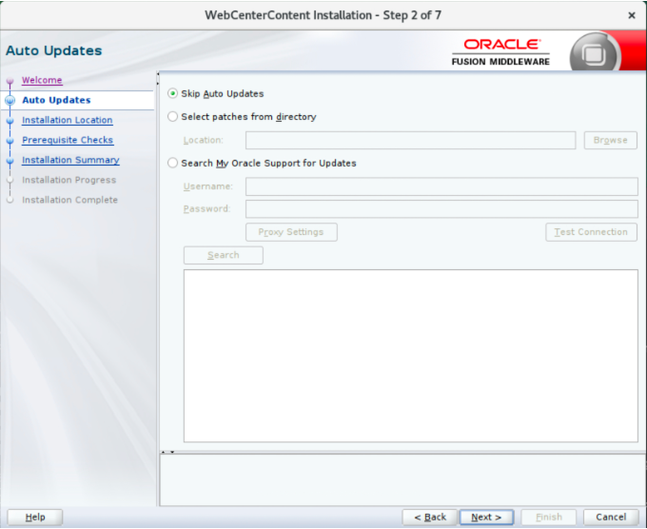Click the Installation Location step node icon

10,121
